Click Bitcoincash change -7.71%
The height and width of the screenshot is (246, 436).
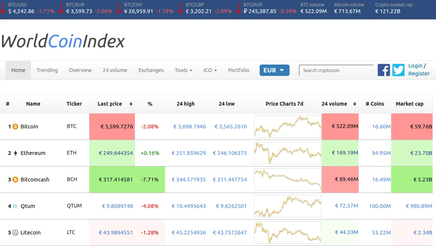pos(149,180)
